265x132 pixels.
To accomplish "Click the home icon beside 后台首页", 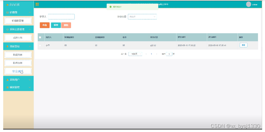I will 7,5.
